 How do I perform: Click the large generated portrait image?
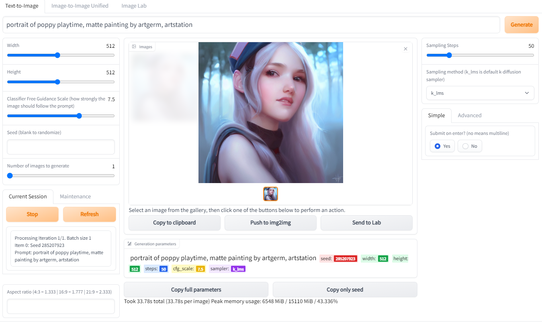271,112
